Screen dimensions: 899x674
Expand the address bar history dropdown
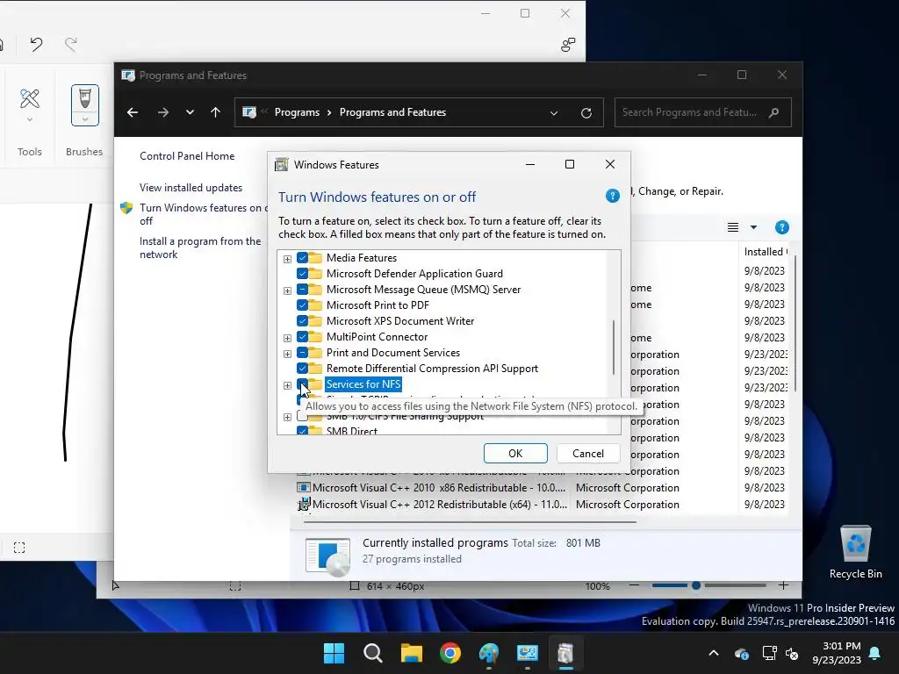click(x=554, y=113)
